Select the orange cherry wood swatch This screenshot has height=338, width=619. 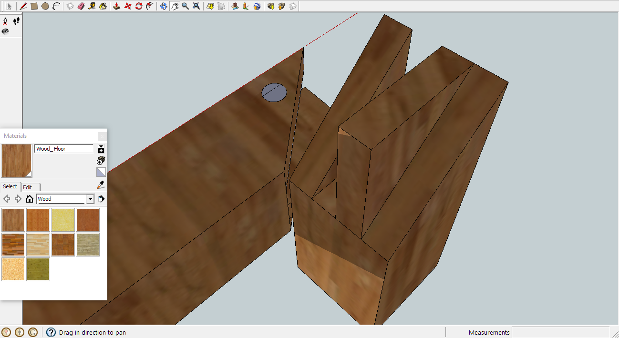(38, 220)
